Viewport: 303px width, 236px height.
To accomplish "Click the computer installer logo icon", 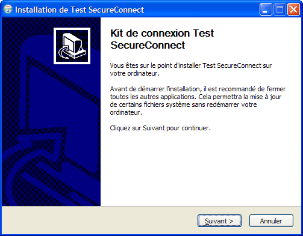I will [x=72, y=46].
